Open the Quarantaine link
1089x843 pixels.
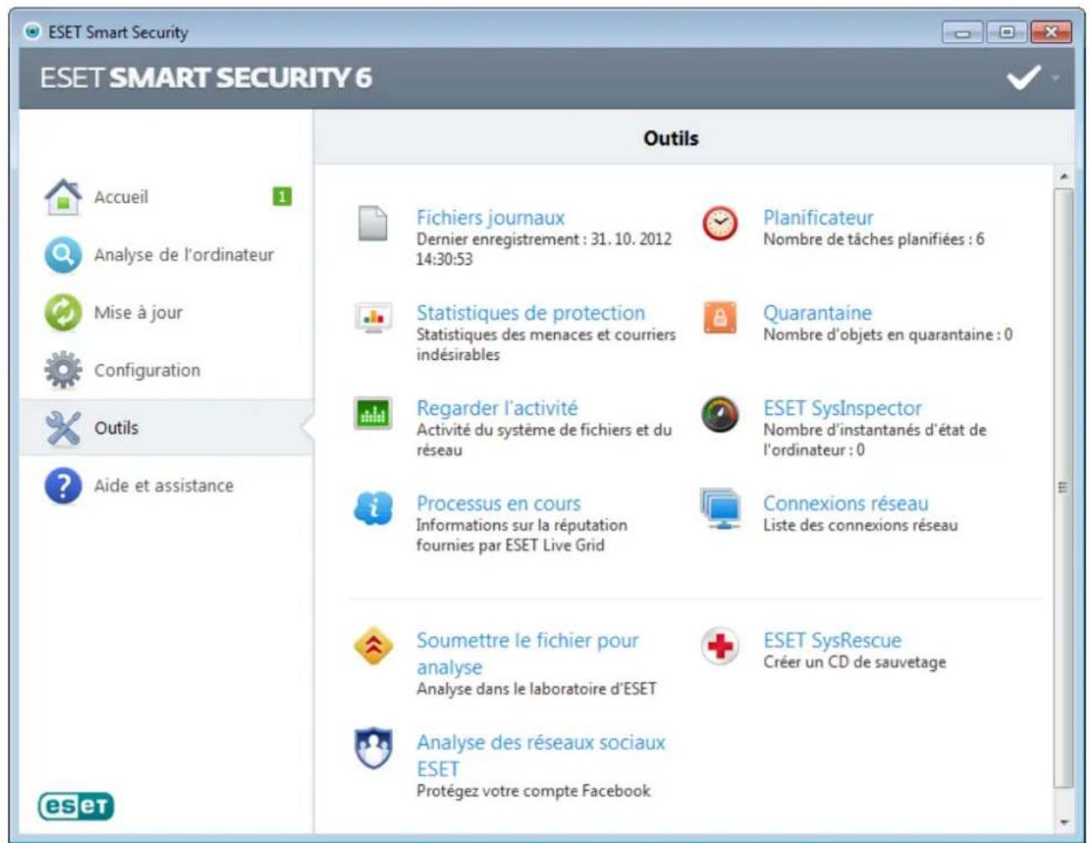817,313
